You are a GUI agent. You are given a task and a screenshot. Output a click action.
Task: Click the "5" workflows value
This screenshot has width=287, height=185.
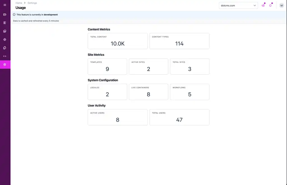pyautogui.click(x=190, y=94)
